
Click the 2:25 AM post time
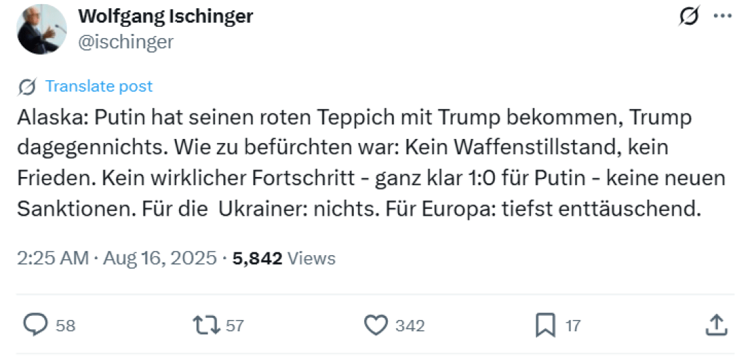click(x=53, y=259)
